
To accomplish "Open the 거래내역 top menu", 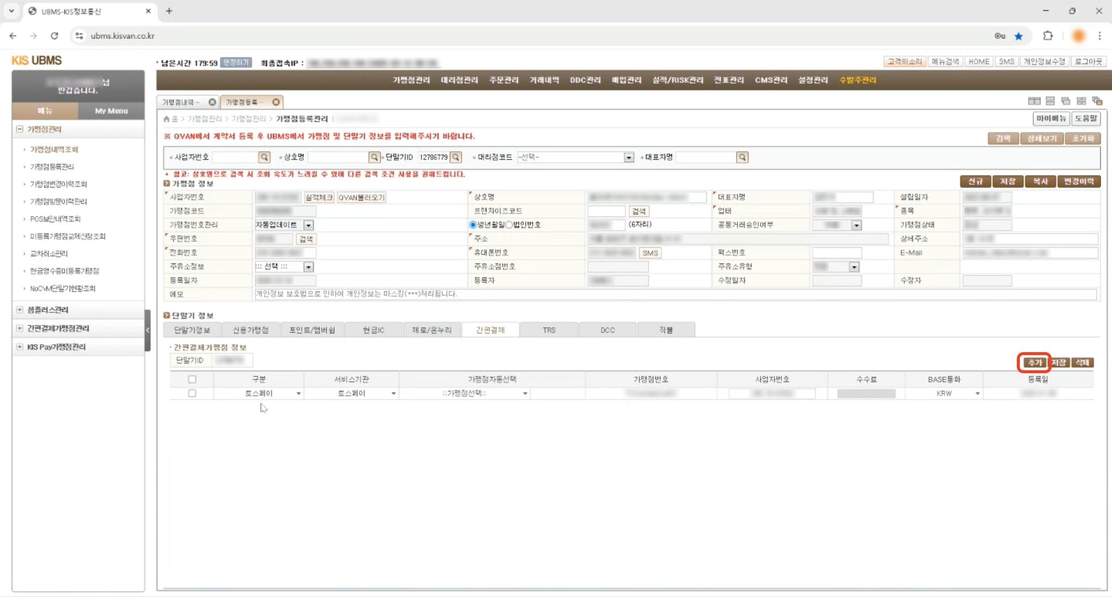I will 544,80.
